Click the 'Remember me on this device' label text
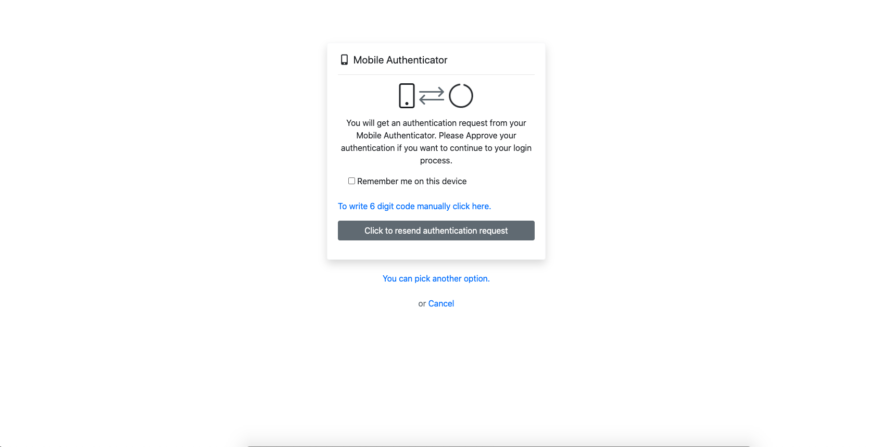871x447 pixels. 412,181
